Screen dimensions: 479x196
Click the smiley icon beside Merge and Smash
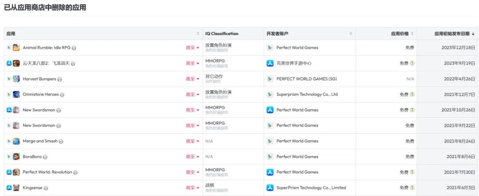(x=61, y=141)
